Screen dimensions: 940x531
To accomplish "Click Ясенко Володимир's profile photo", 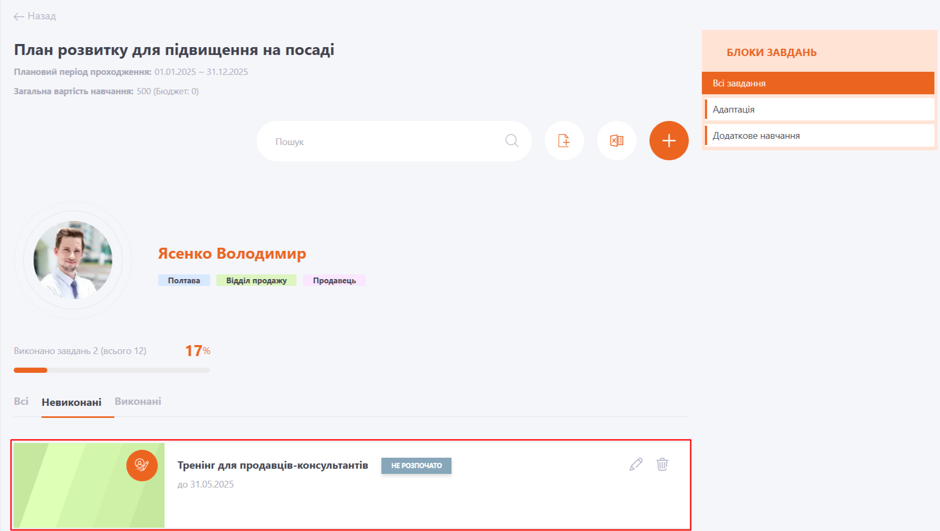I will point(73,260).
